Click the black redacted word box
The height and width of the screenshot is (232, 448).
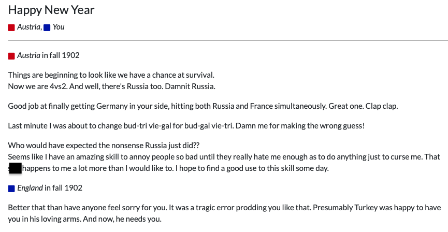pos(16,168)
